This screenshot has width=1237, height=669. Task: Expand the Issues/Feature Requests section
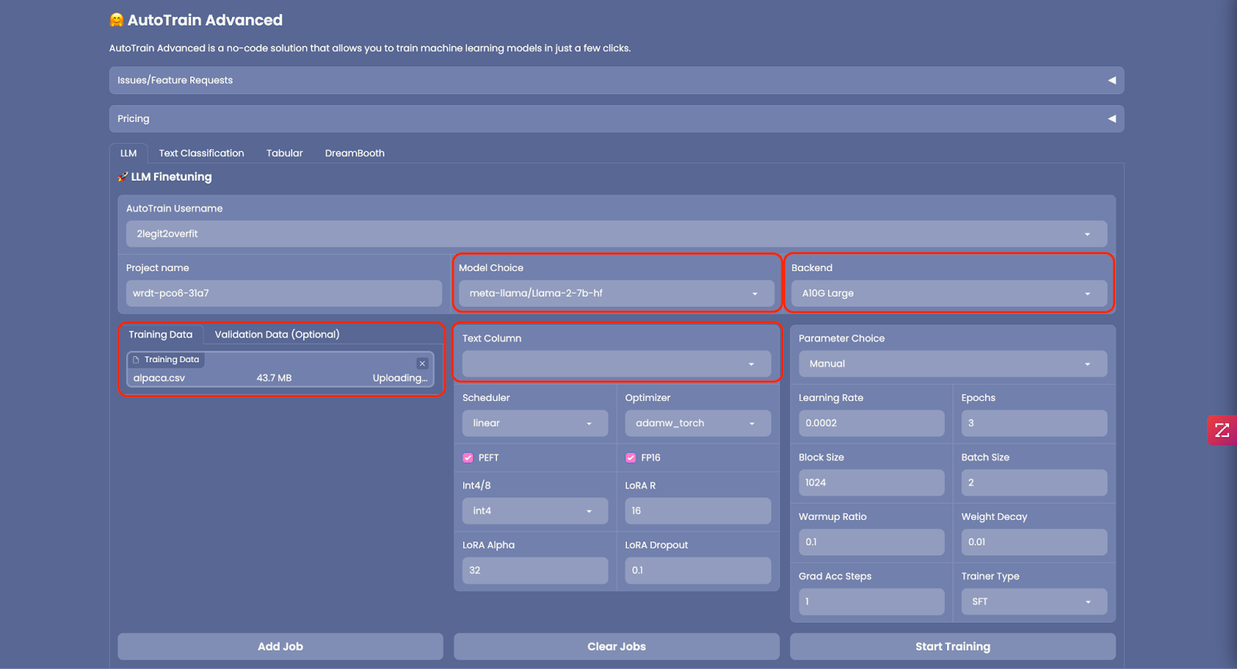616,80
